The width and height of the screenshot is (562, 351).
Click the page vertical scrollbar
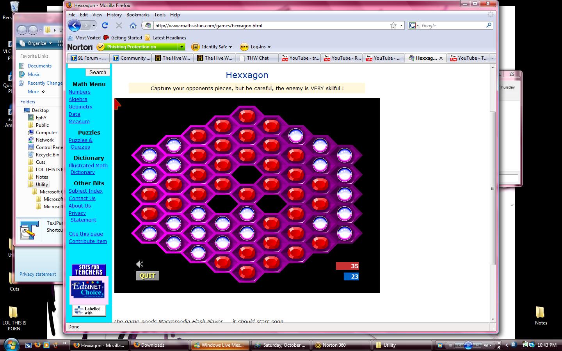click(x=493, y=188)
